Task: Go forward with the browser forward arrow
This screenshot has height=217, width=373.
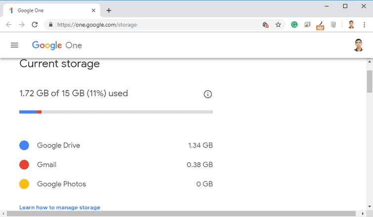Action: 22,25
